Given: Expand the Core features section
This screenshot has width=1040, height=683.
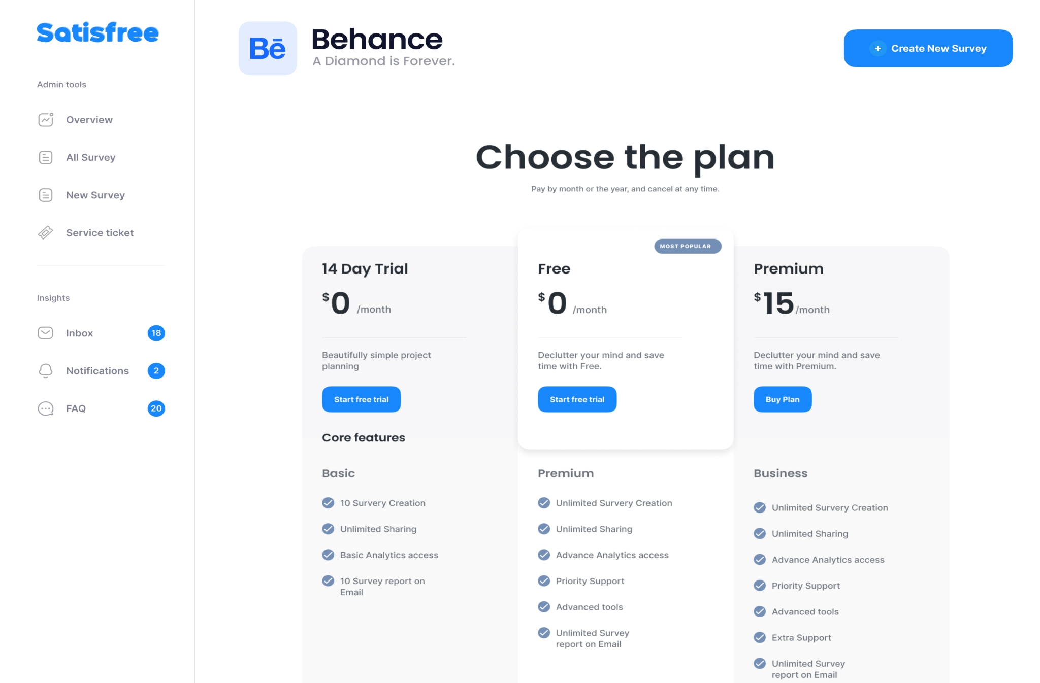Looking at the screenshot, I should 364,437.
